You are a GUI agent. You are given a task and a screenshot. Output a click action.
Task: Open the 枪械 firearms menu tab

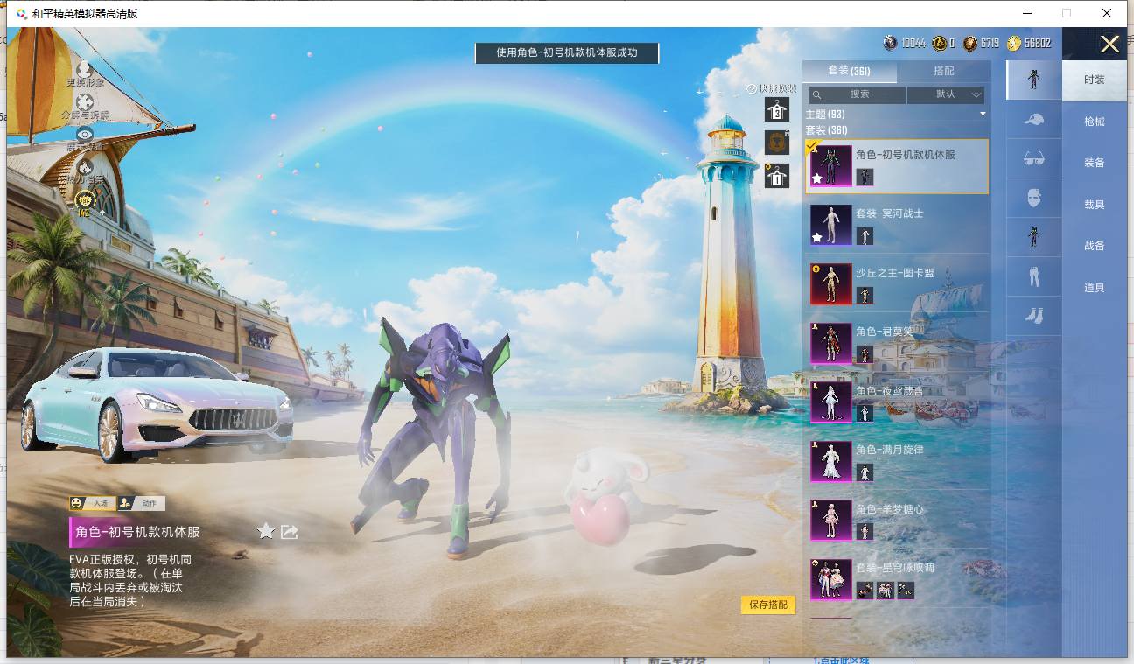click(1095, 122)
